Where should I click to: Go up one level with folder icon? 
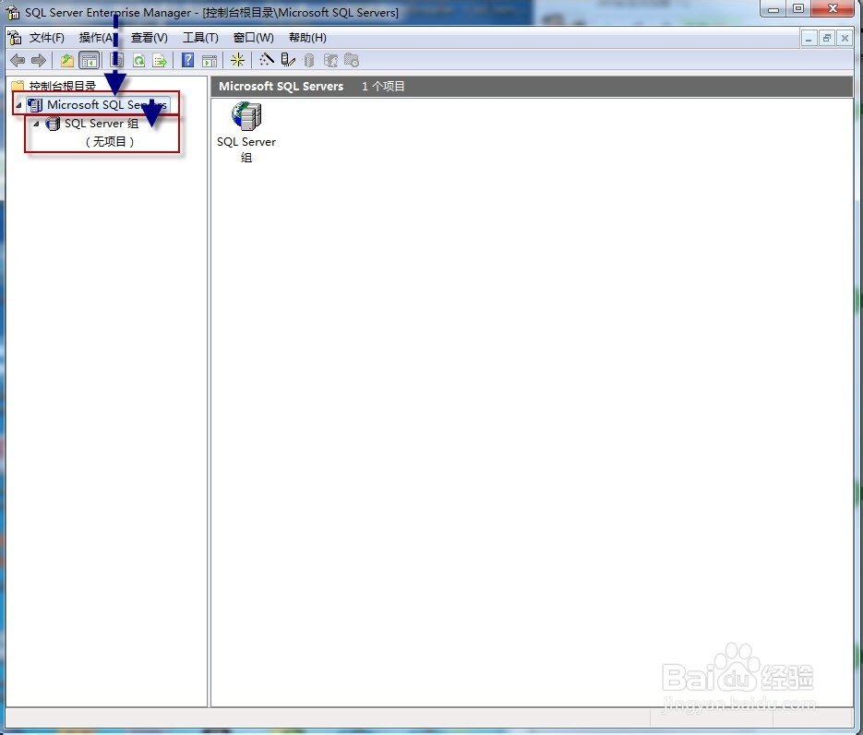click(67, 61)
